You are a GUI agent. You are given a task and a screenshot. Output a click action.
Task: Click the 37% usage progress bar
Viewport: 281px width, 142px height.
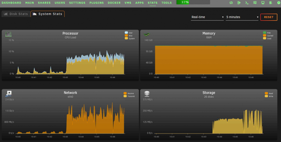click(x=193, y=2)
